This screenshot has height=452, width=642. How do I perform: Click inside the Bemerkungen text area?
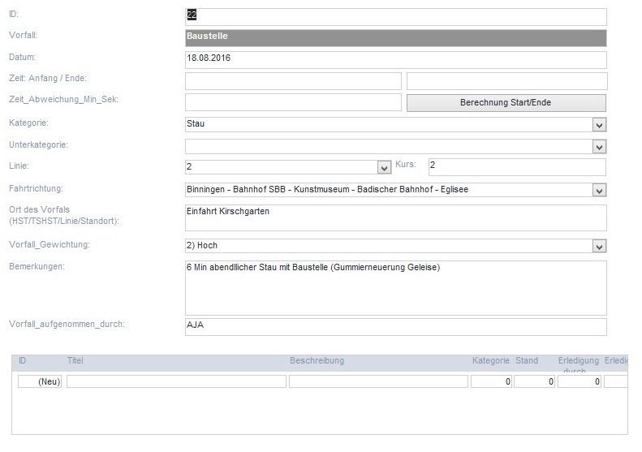395,287
